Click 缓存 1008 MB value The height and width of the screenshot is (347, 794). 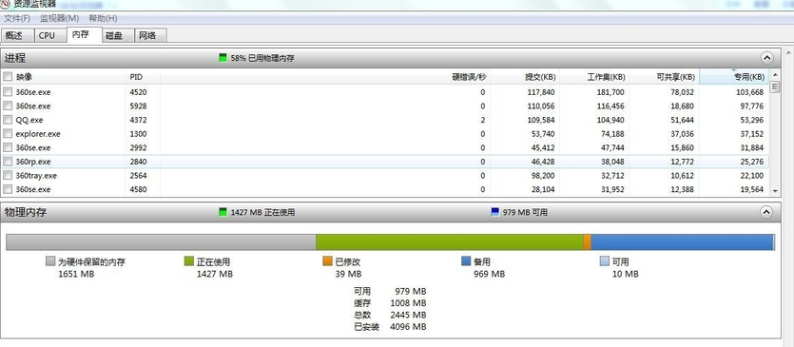point(408,303)
